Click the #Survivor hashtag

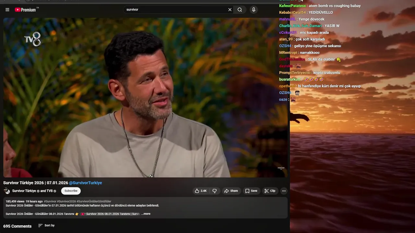pyautogui.click(x=50, y=201)
